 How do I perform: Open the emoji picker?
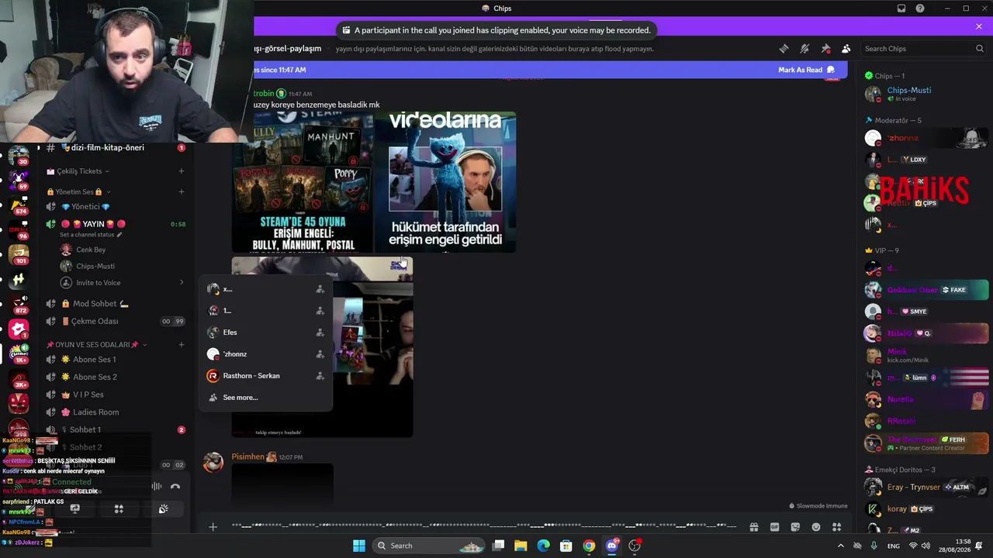[x=816, y=527]
